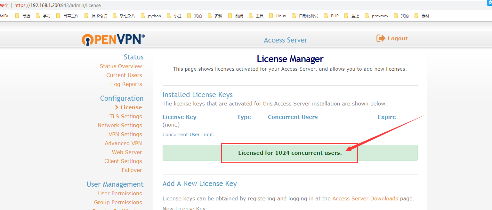Open the proxmox bookmark folder

click(x=377, y=16)
